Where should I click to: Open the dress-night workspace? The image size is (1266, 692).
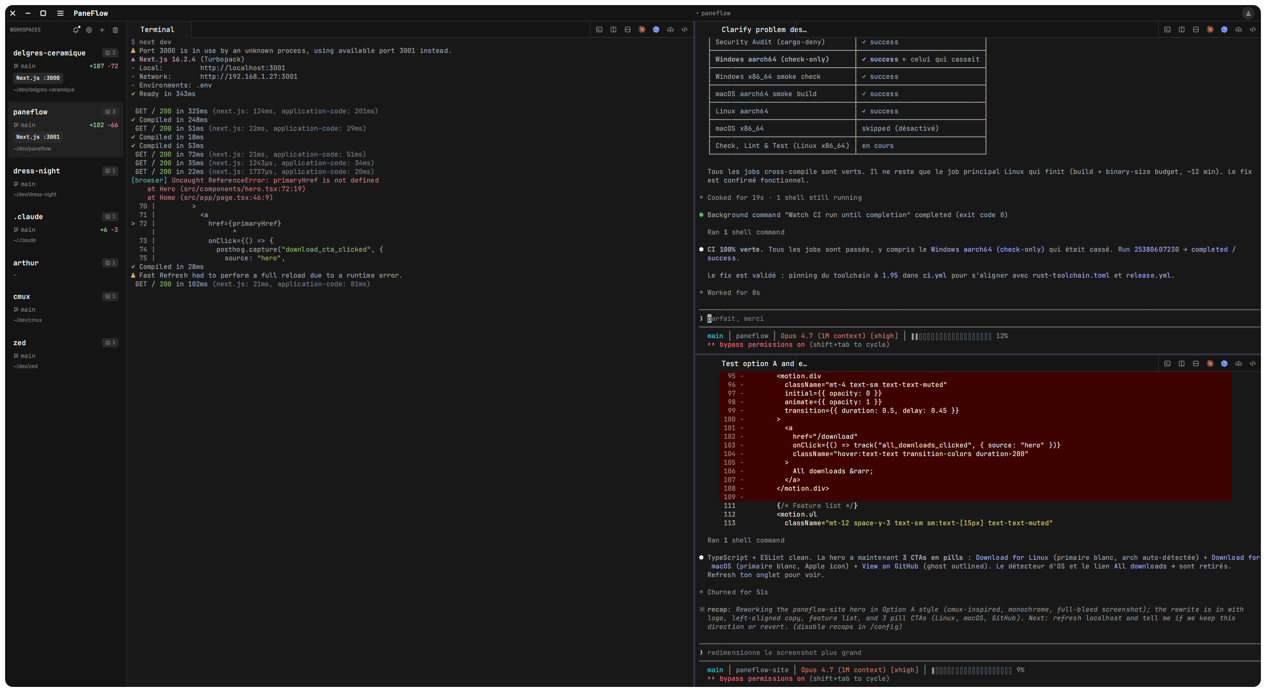(66, 182)
